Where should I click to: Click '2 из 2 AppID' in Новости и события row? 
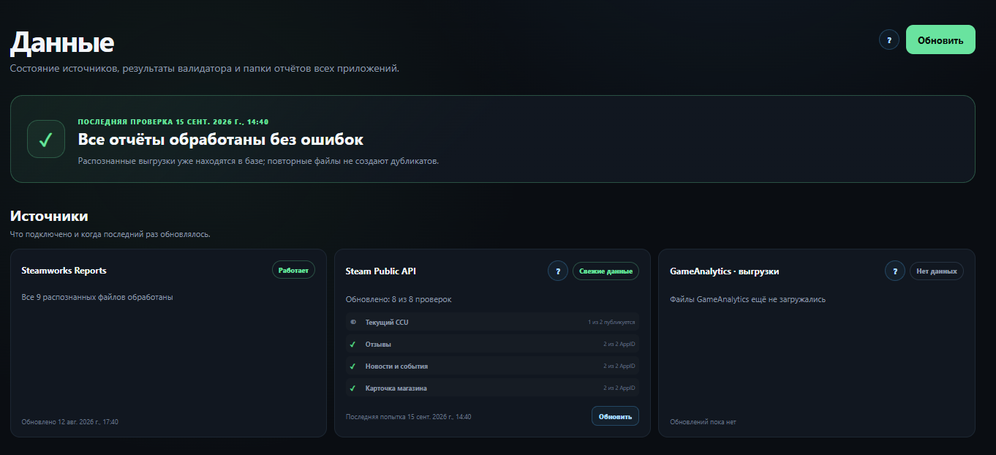coord(619,366)
